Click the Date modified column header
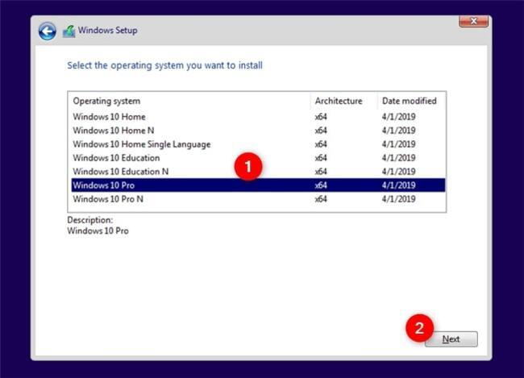 tap(411, 101)
